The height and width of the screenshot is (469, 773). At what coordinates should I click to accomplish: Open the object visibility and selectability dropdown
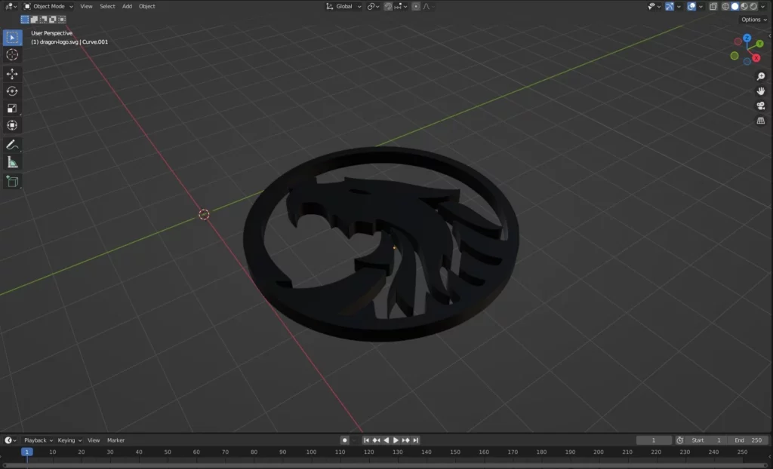click(654, 6)
